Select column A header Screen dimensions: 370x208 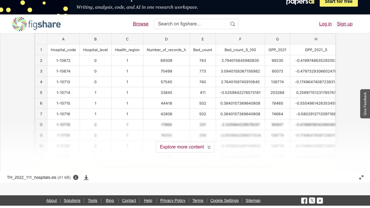tap(63, 39)
